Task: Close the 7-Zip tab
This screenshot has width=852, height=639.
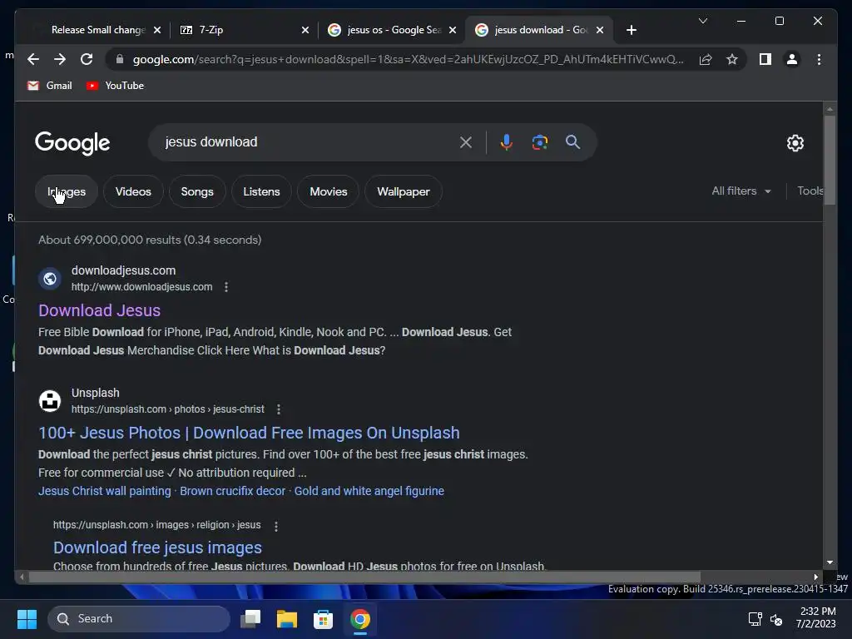Action: point(305,30)
